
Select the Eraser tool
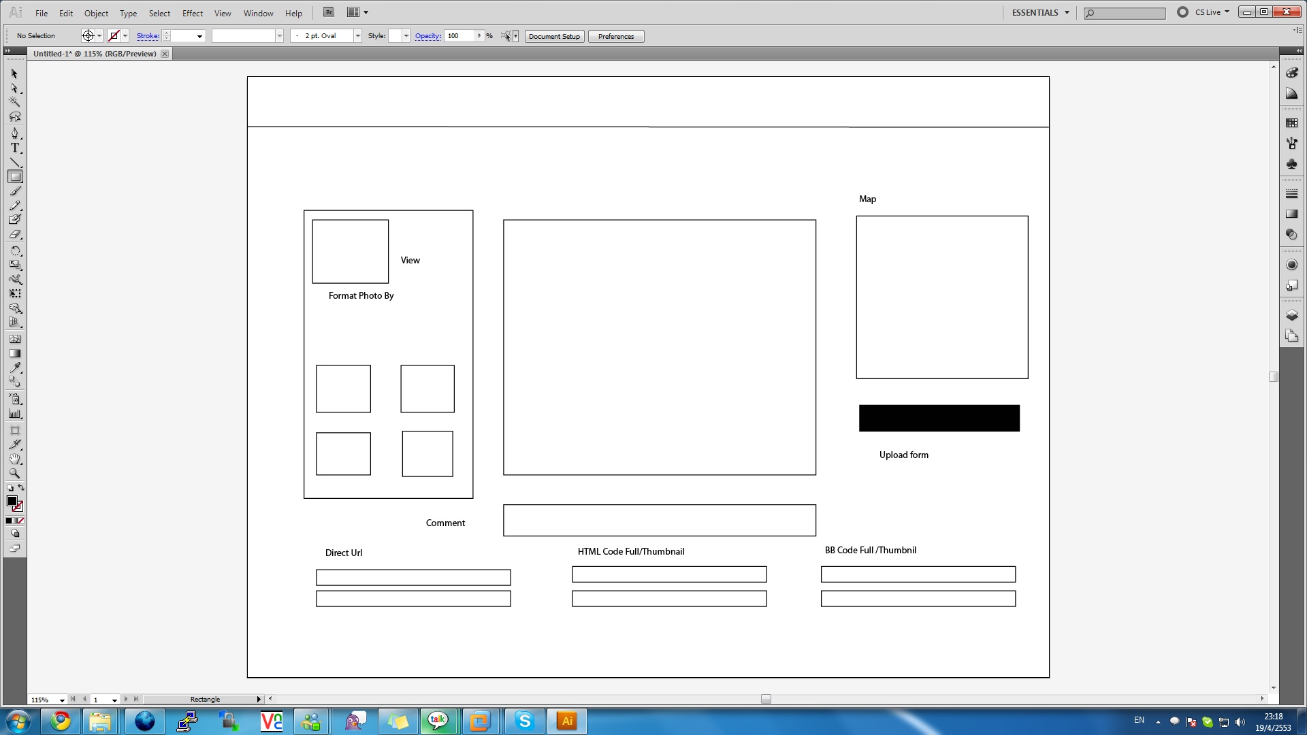[x=15, y=234]
